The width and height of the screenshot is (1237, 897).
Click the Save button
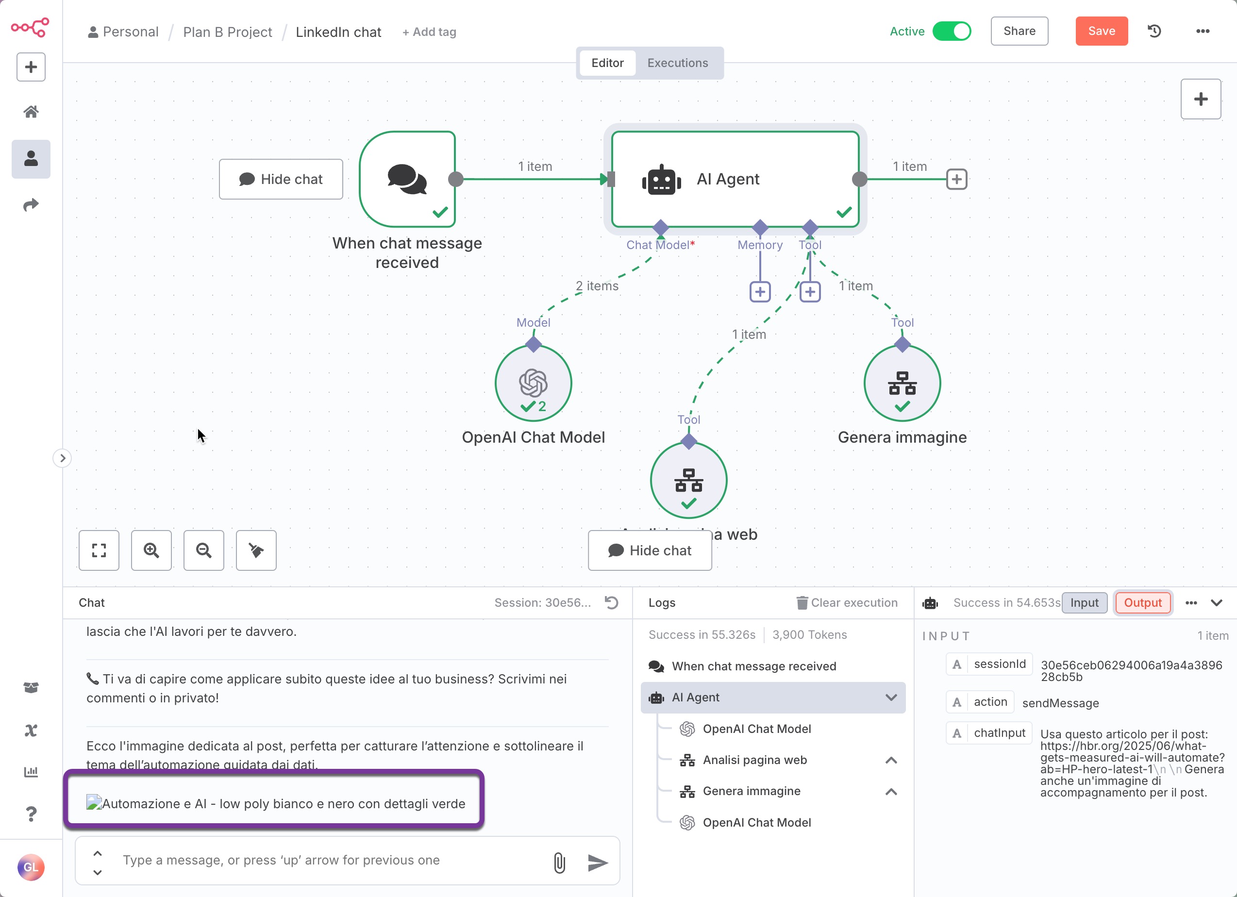tap(1101, 31)
